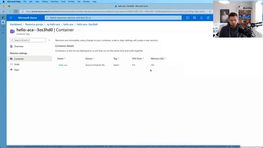Image resolution: width=263 pixels, height=148 pixels.
Task: Open the Tab menu
Action: (79, 2)
